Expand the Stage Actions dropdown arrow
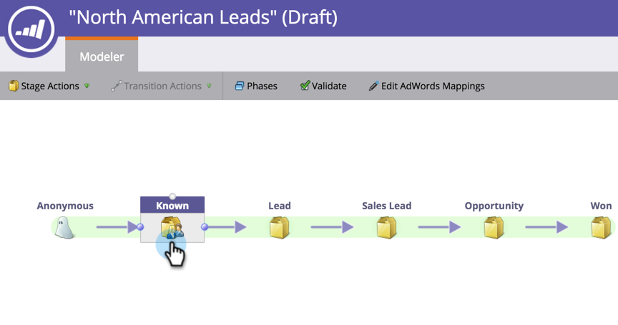This screenshot has height=325, width=618. click(x=87, y=86)
